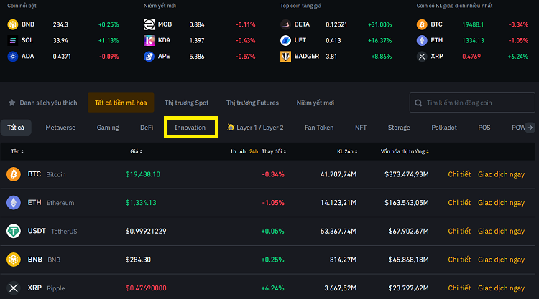Open the Thị trường Spot tab
Viewport: 539px width, 299px height.
coord(186,103)
